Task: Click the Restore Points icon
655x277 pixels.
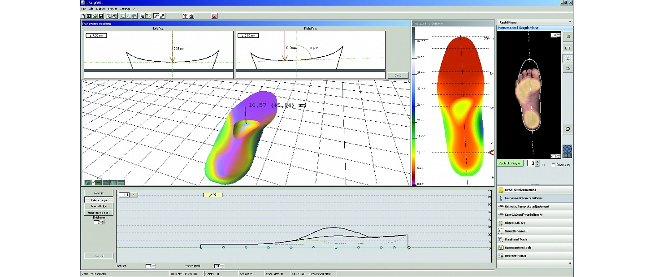Action: tap(515, 256)
